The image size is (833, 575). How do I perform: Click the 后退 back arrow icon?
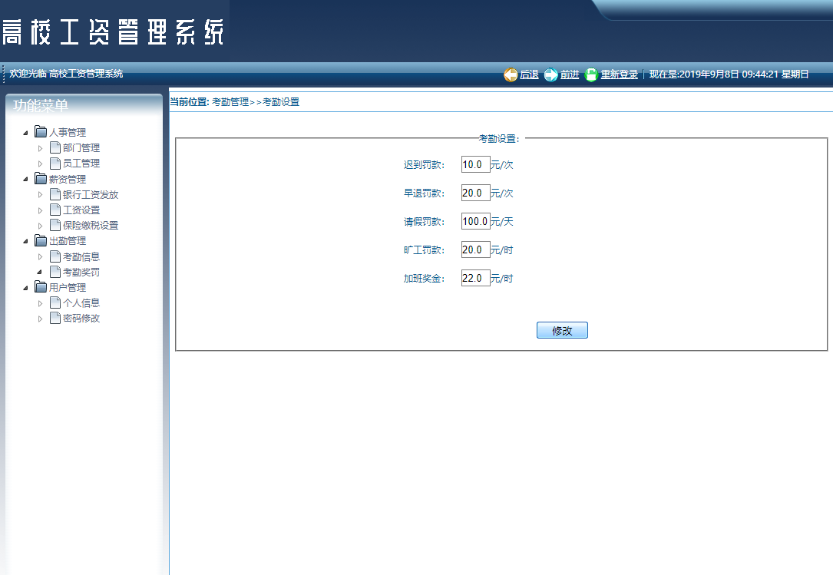(x=510, y=74)
